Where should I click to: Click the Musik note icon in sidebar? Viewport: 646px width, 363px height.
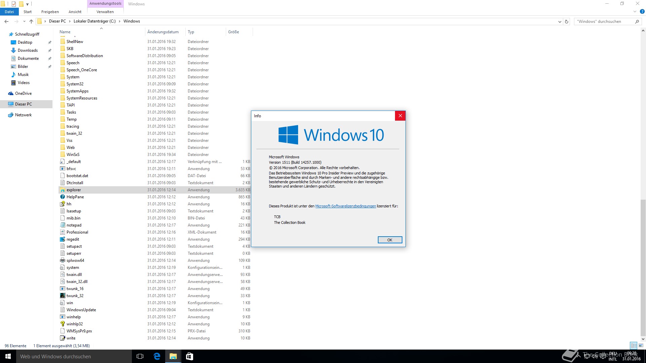pyautogui.click(x=13, y=75)
